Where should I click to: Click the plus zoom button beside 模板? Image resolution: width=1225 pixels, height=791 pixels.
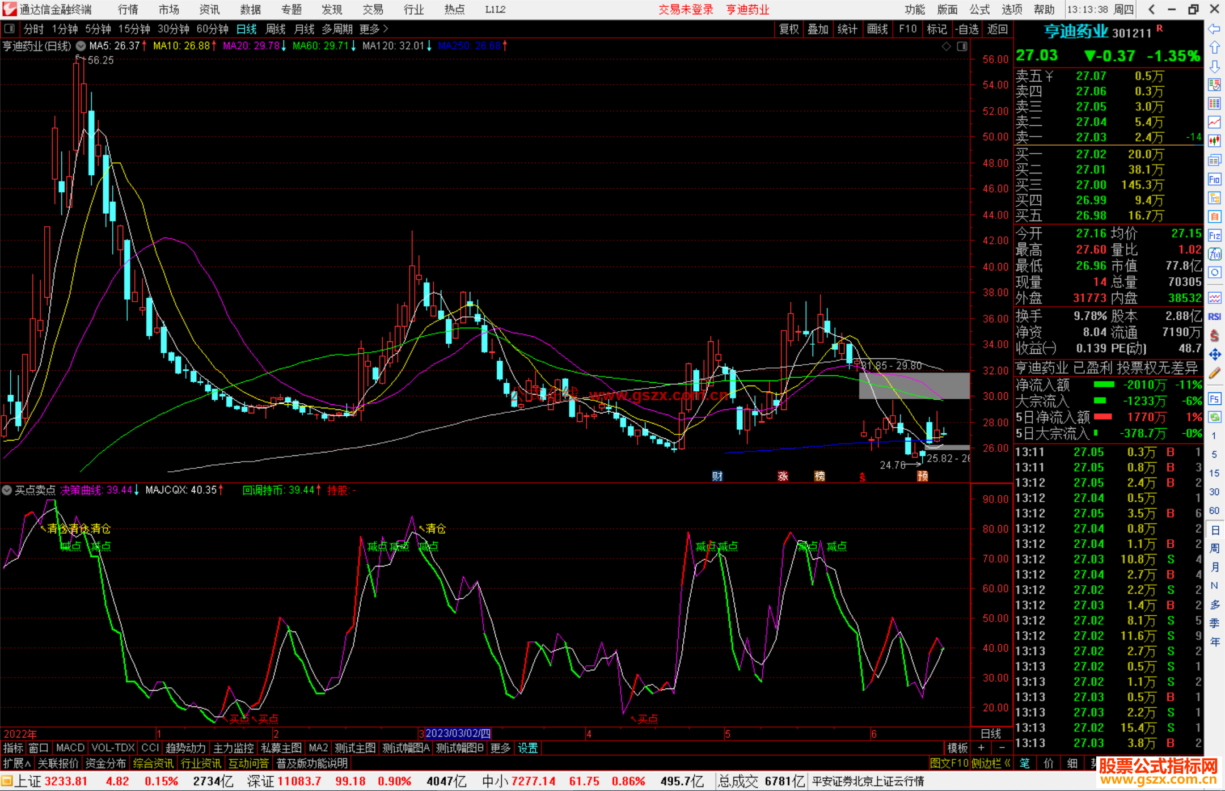click(x=981, y=748)
